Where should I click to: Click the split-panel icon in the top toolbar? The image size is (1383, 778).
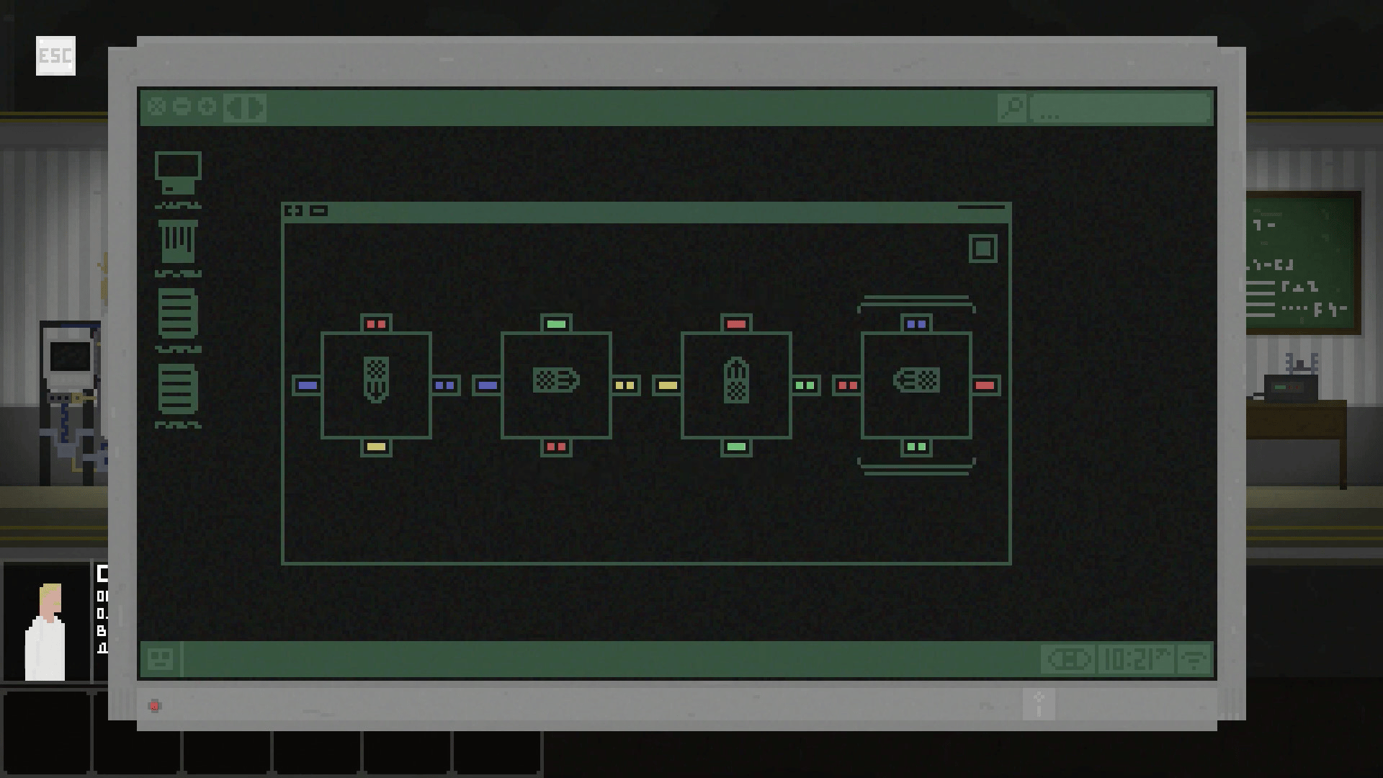(245, 108)
